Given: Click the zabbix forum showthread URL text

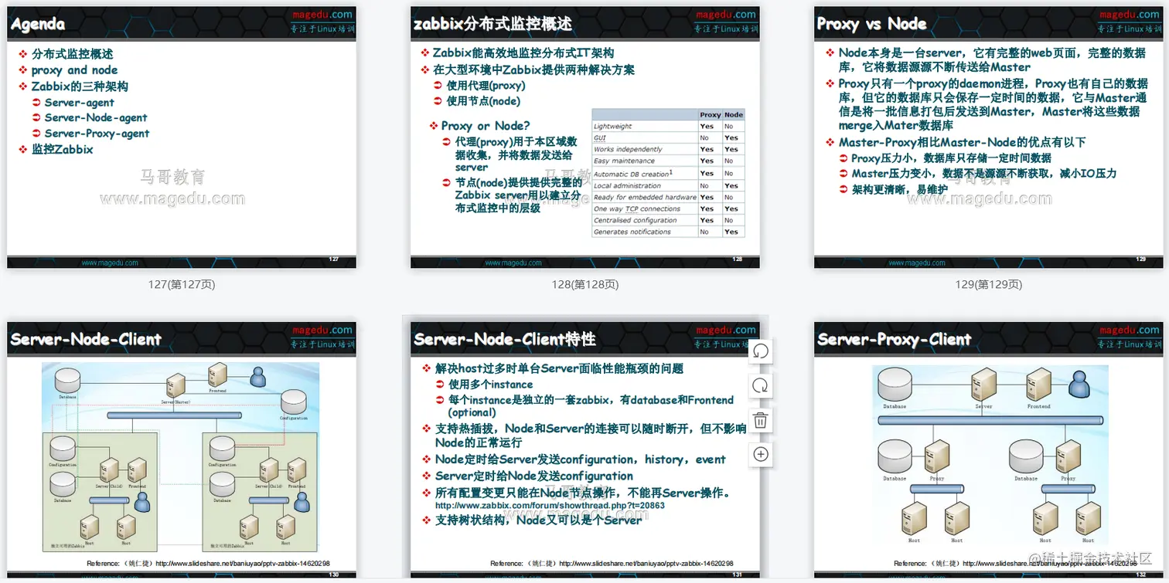Looking at the screenshot, I should 550,506.
